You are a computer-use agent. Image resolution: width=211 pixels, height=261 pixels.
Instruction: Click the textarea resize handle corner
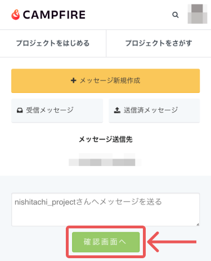pyautogui.click(x=197, y=224)
